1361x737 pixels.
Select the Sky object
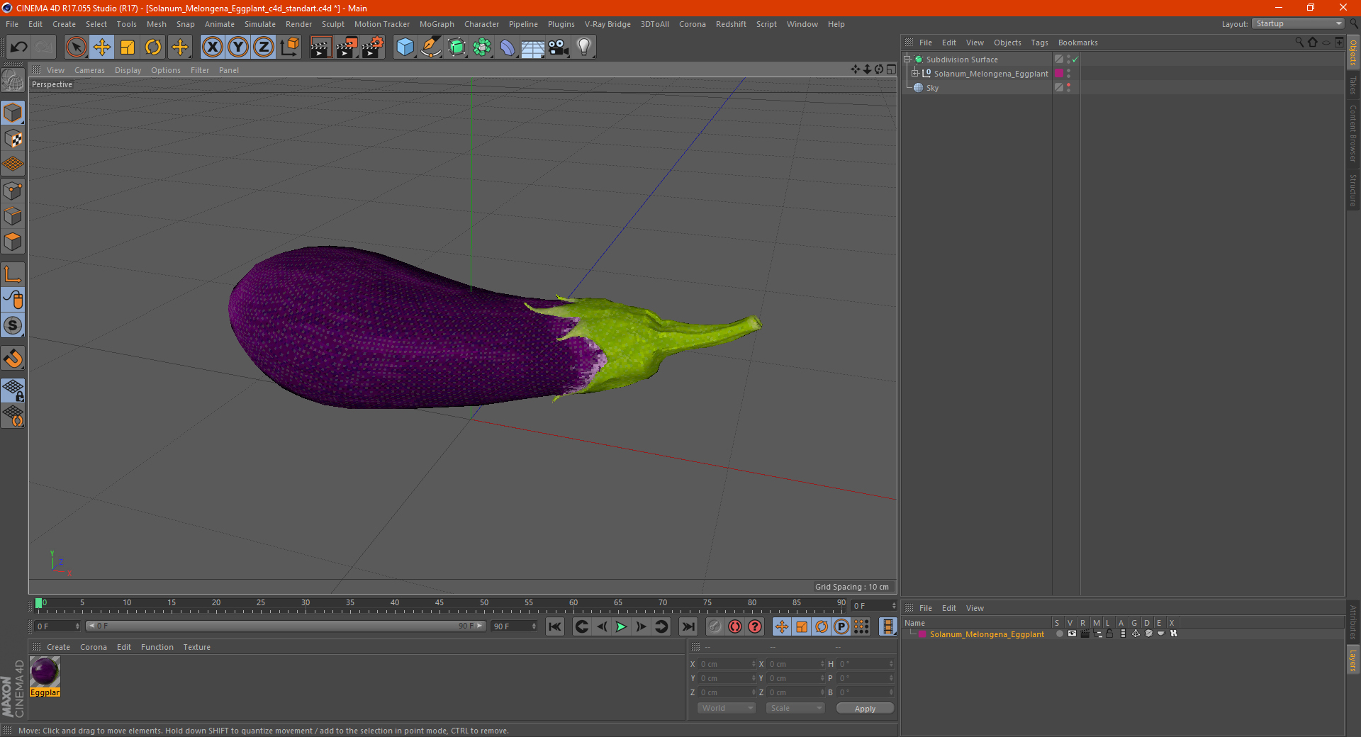click(932, 88)
